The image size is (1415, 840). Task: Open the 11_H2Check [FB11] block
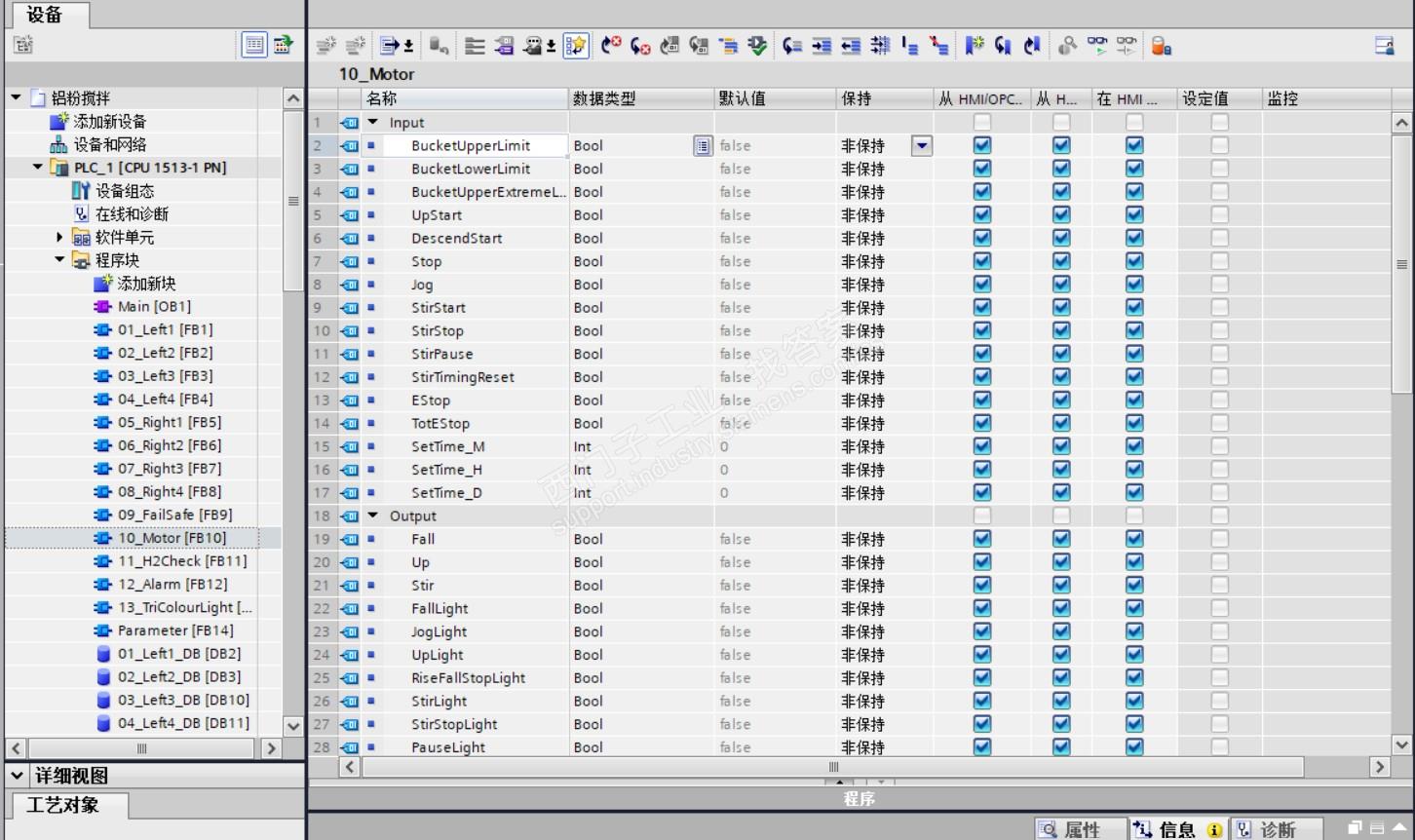click(x=181, y=561)
